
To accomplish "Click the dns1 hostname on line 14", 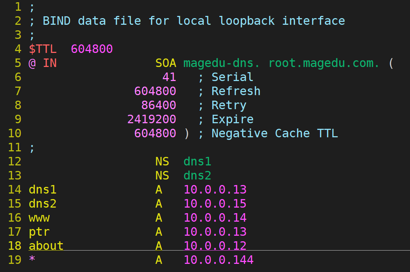I will click(x=43, y=190).
